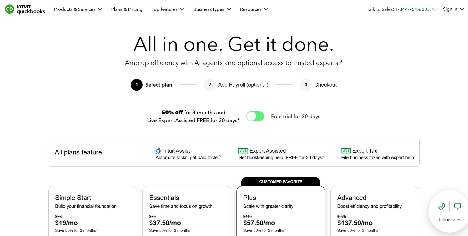This screenshot has width=468, height=236.
Task: Click the CUSTOMER FAVORITE banner on Plus
Action: pos(280,182)
